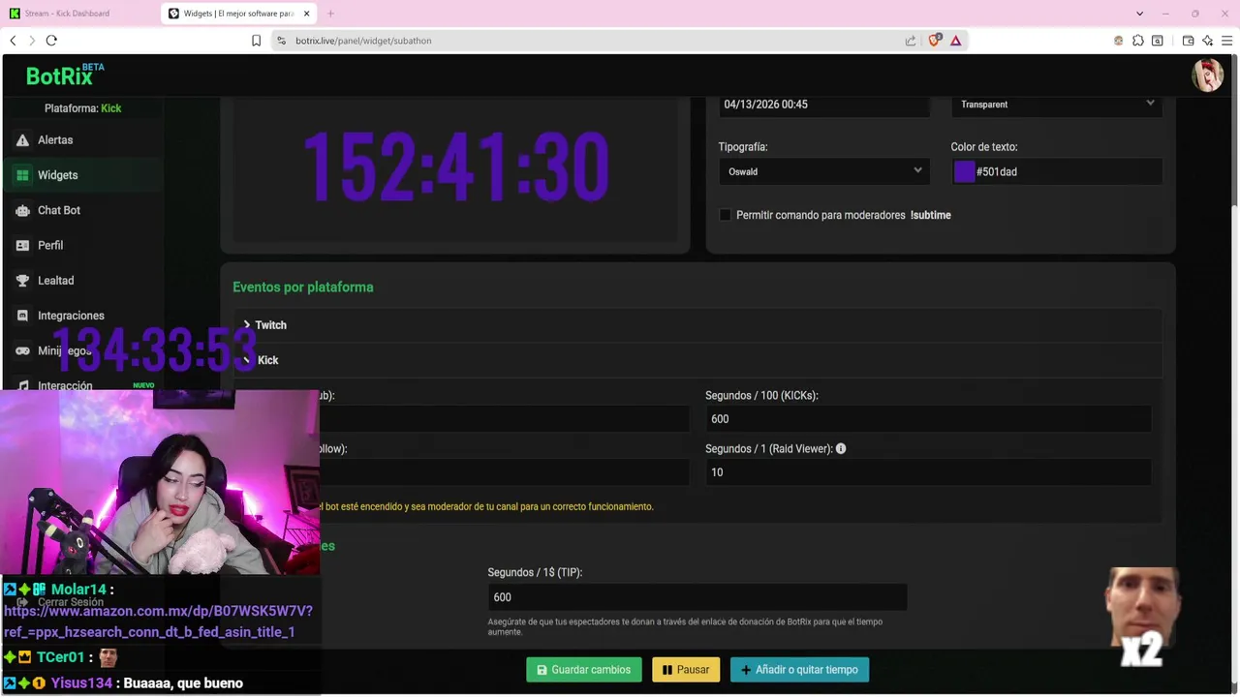Image resolution: width=1240 pixels, height=697 pixels.
Task: Click the 152:41:30 timer preview
Action: [455, 167]
